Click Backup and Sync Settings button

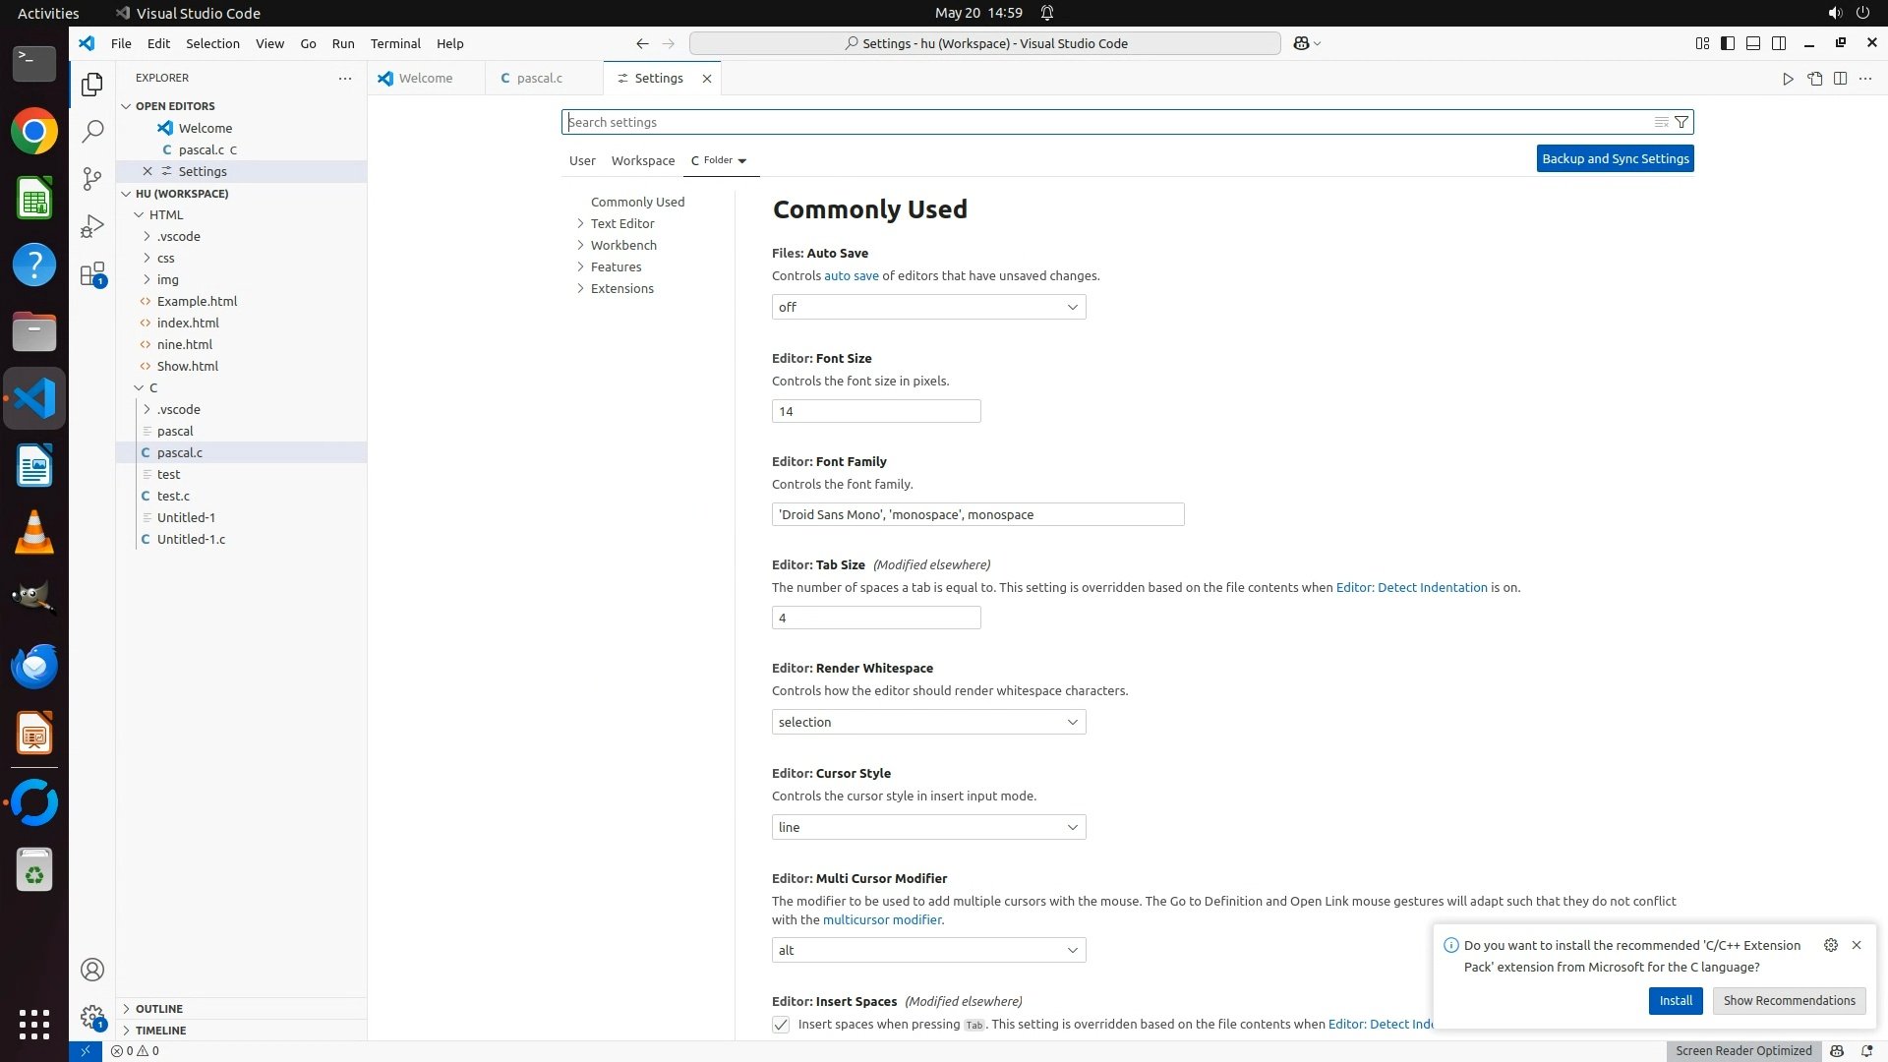click(1615, 159)
